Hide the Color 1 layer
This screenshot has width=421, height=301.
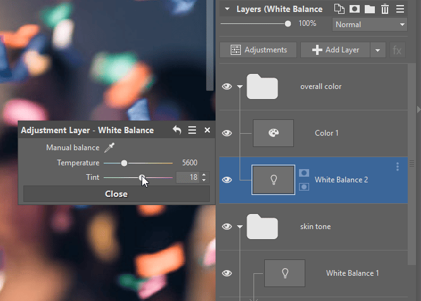(x=227, y=133)
